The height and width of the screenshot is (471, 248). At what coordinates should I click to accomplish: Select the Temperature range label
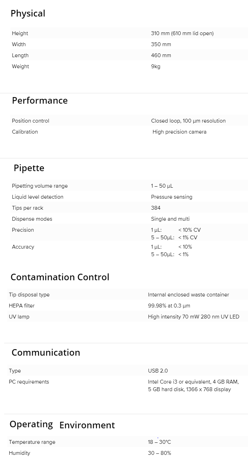pos(32,442)
